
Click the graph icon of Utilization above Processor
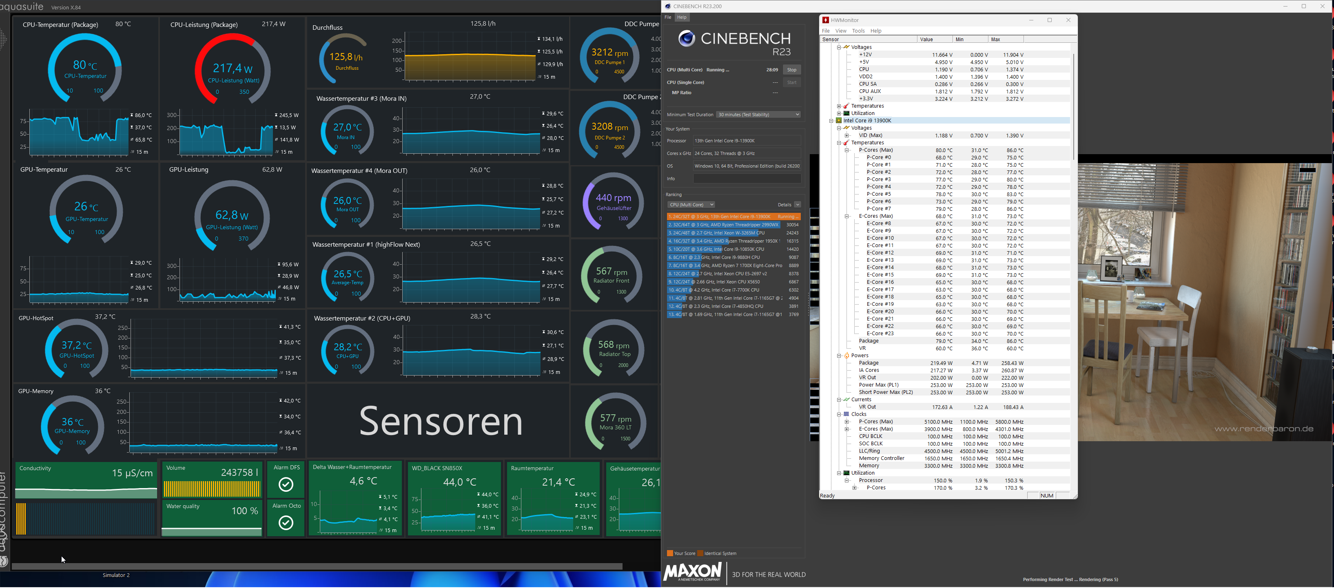846,473
